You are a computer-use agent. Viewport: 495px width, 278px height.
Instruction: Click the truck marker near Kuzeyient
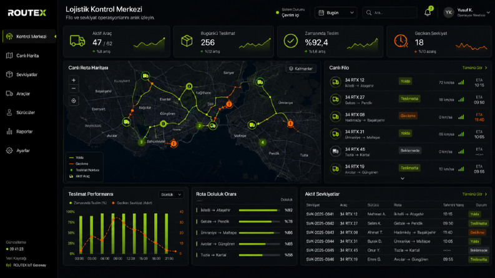pos(145,76)
